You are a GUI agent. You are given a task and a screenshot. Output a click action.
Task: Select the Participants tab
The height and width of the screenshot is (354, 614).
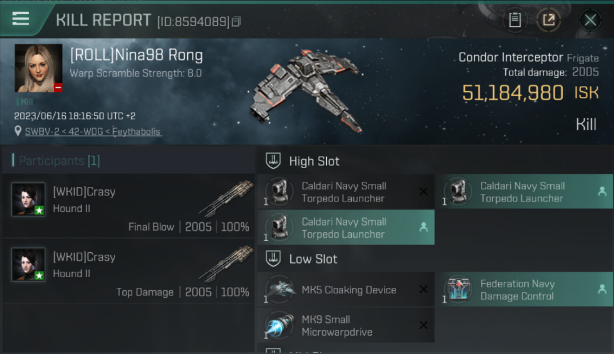[59, 161]
